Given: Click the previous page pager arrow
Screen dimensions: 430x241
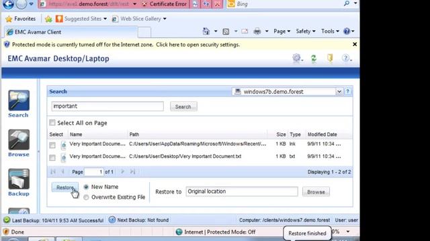Looking at the screenshot, I should click(62, 171).
